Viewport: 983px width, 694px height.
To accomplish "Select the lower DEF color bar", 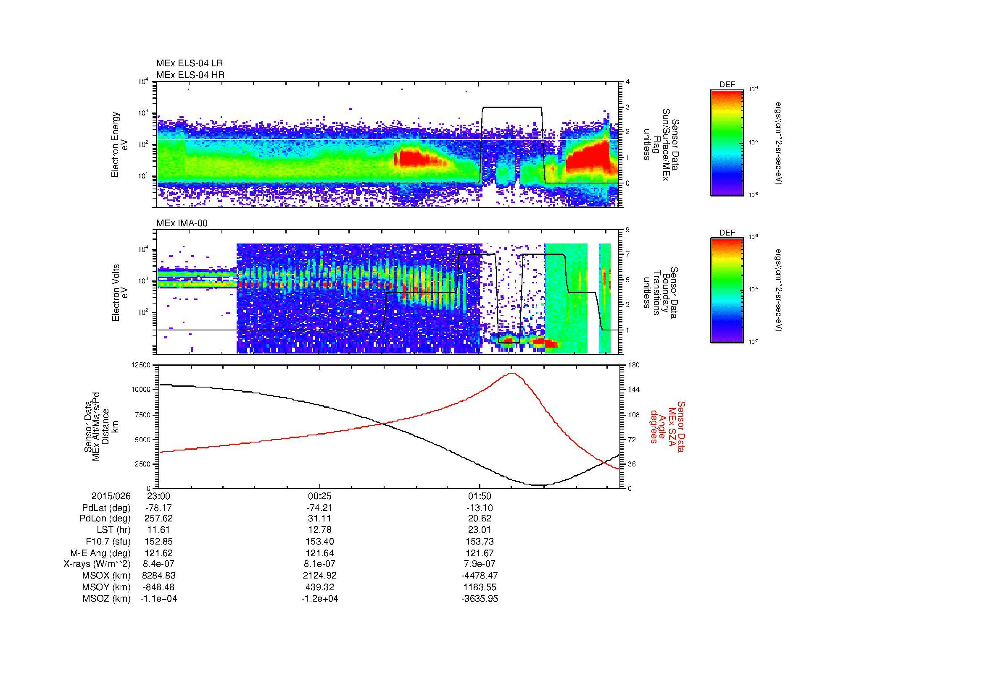I will click(727, 291).
